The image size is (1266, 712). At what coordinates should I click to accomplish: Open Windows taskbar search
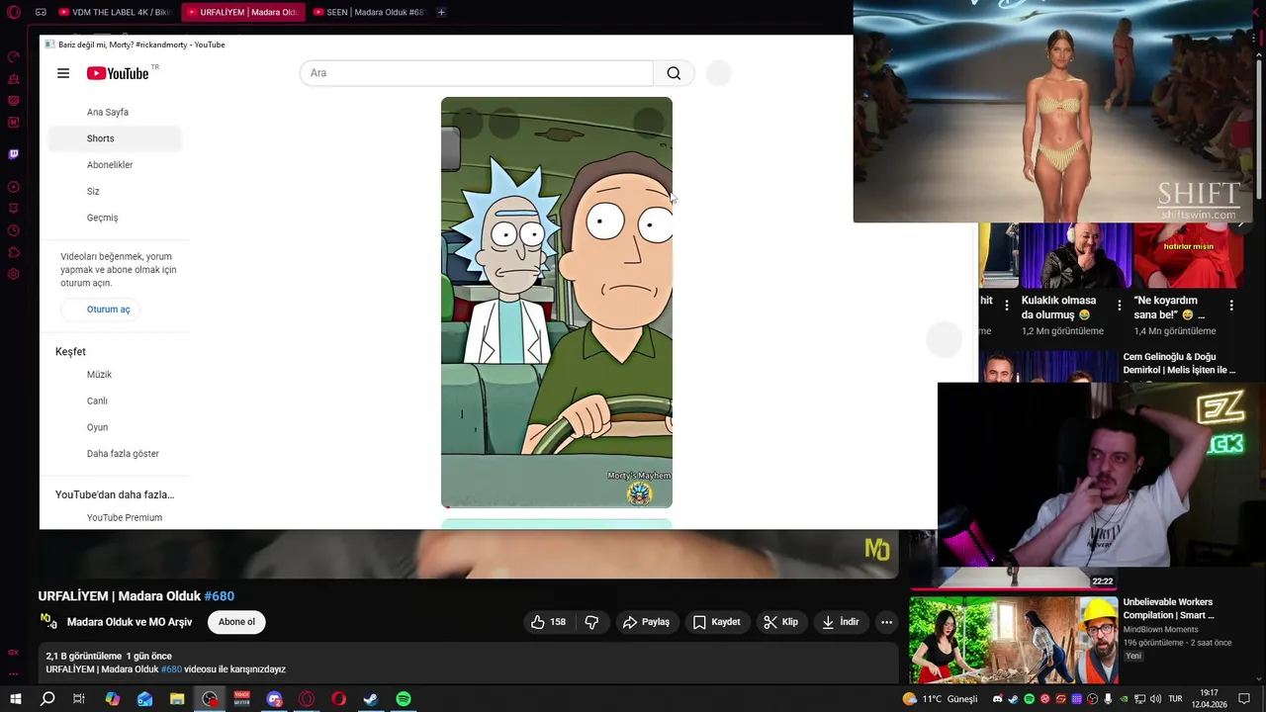tap(47, 699)
